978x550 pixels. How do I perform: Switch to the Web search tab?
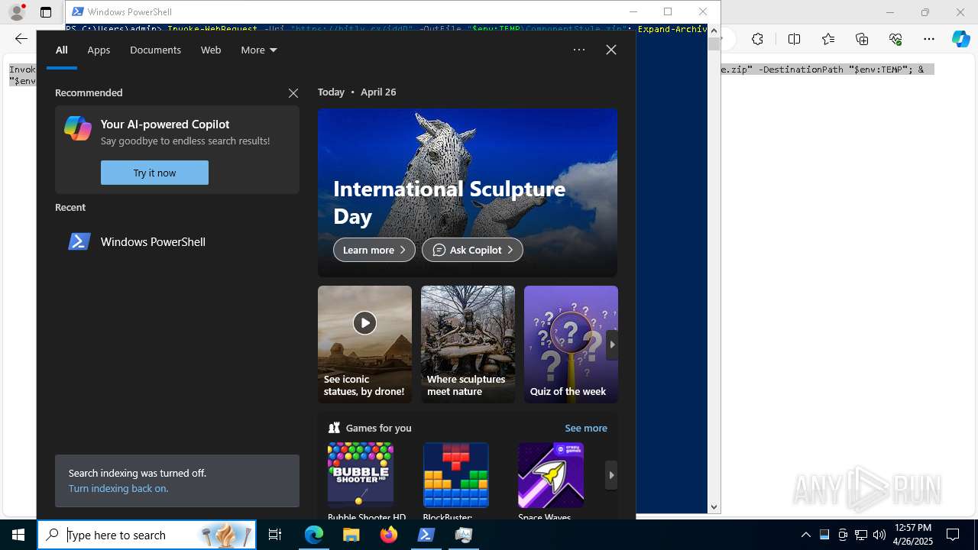coord(211,50)
